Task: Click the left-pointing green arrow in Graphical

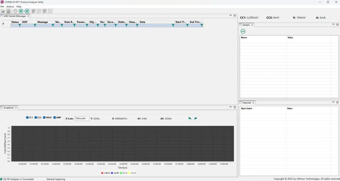Action: (190, 118)
